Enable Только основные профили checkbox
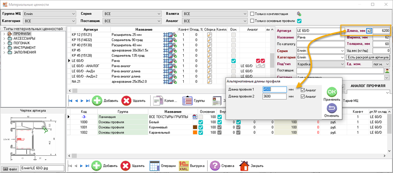 (252, 21)
